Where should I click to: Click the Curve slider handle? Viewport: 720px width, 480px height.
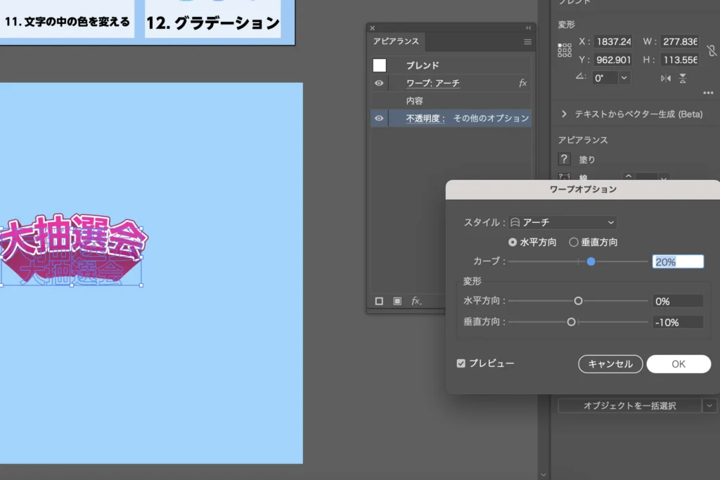pyautogui.click(x=591, y=261)
